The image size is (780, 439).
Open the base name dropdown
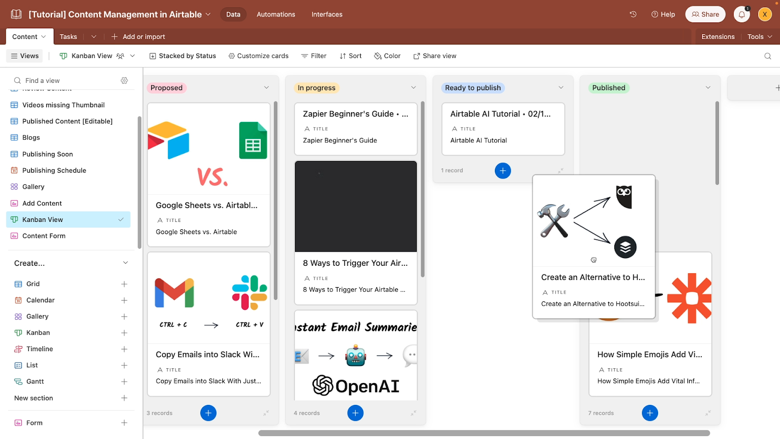[208, 14]
